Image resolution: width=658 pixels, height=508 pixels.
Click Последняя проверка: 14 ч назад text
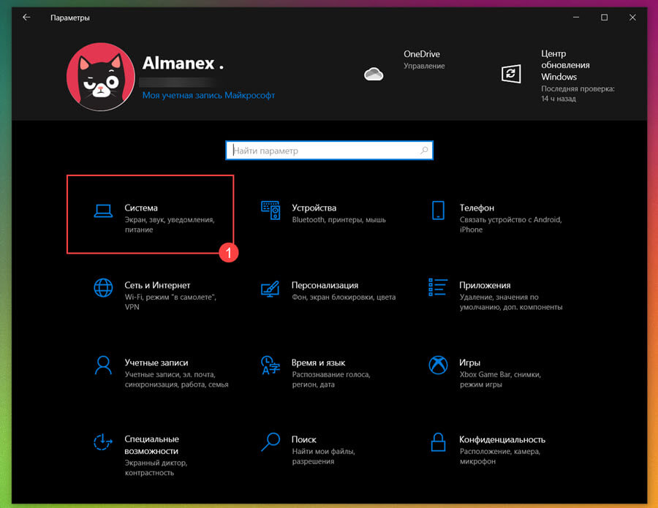[578, 94]
